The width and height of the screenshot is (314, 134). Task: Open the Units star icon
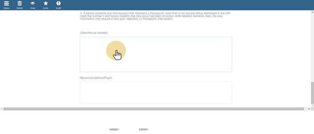click(x=46, y=3)
